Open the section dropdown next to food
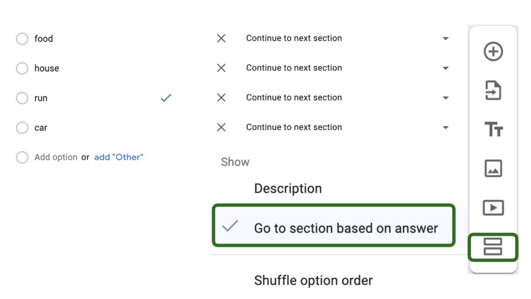Viewport: 531px width, 299px height. click(445, 38)
